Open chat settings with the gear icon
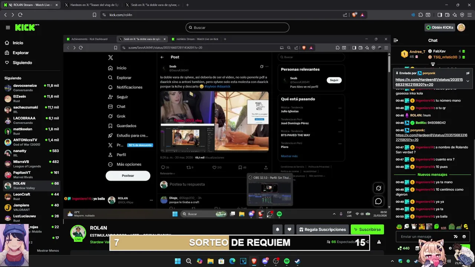Image resolution: width=475 pixels, height=267 pixels. (x=450, y=248)
